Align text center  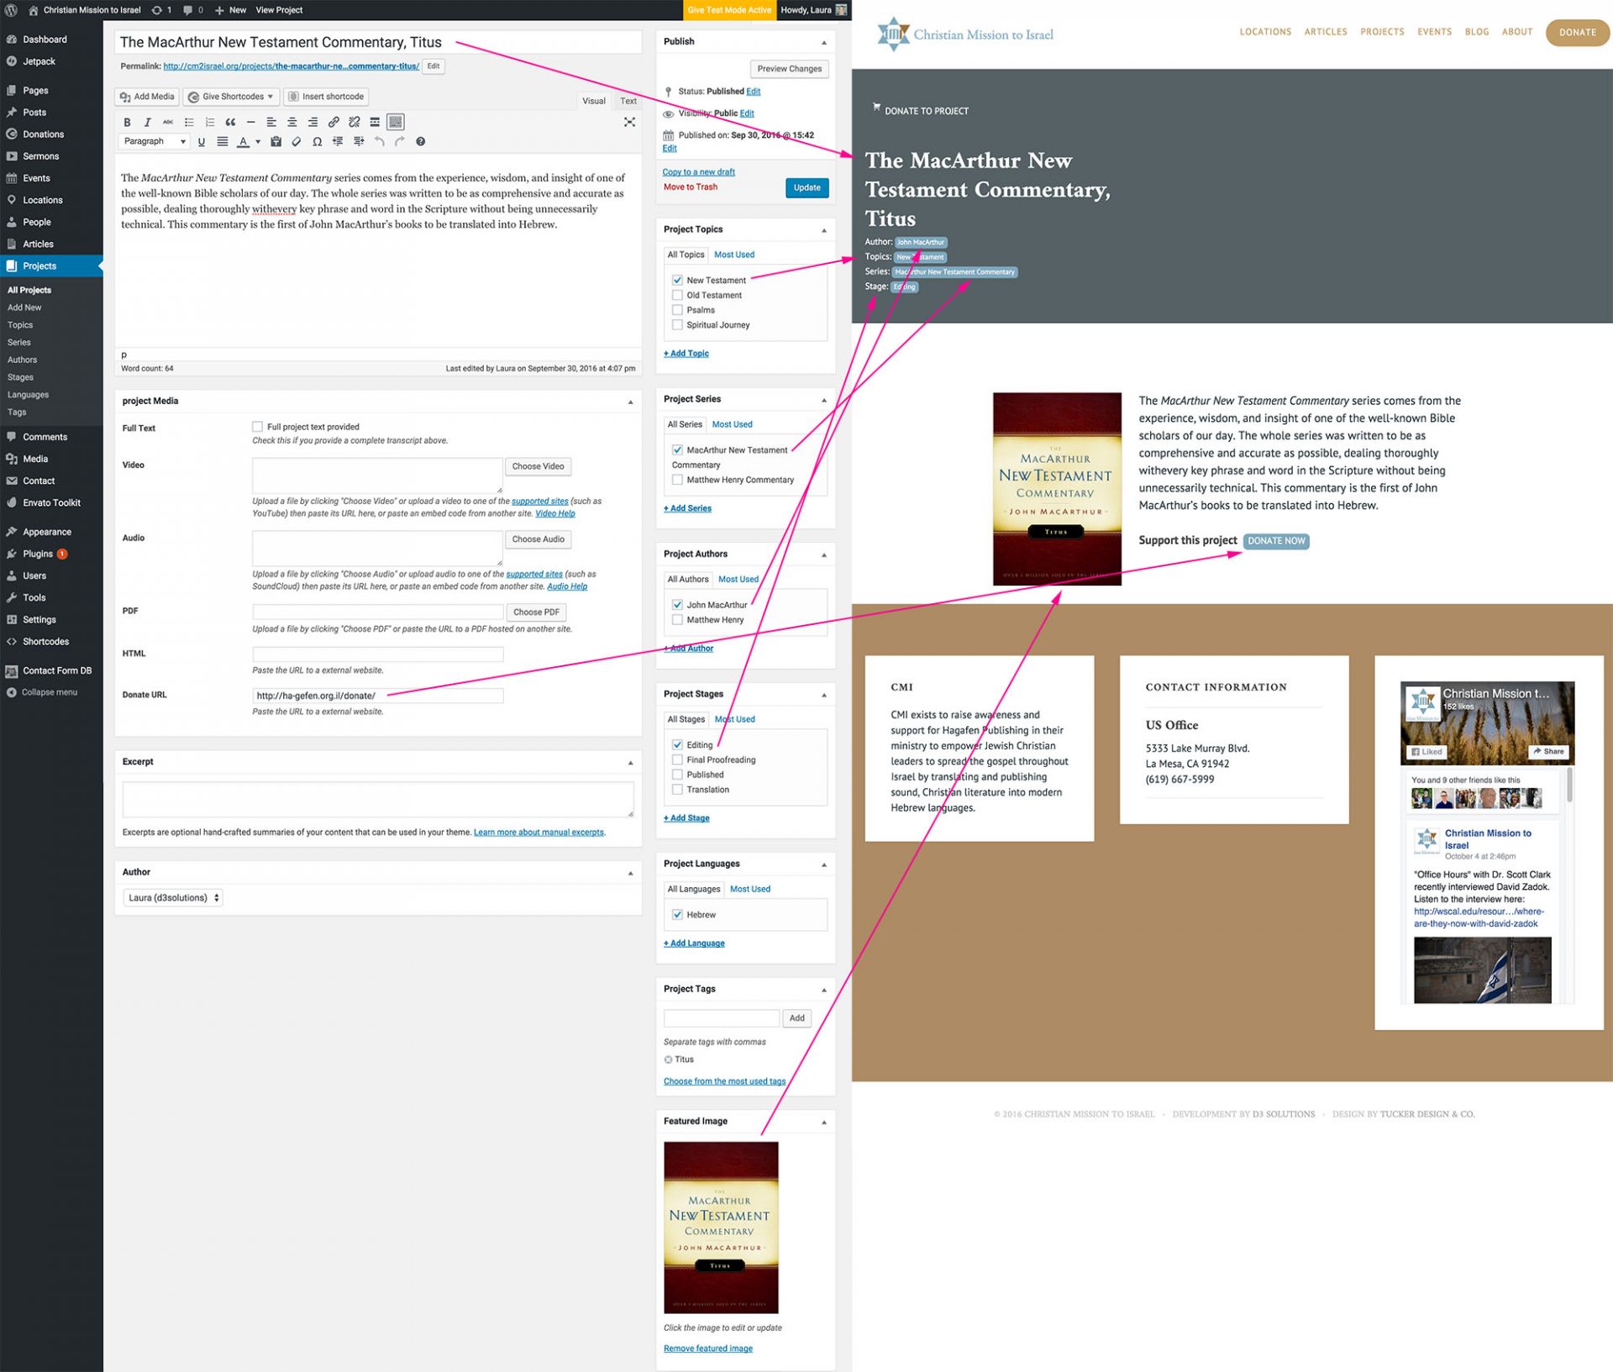[x=292, y=123]
